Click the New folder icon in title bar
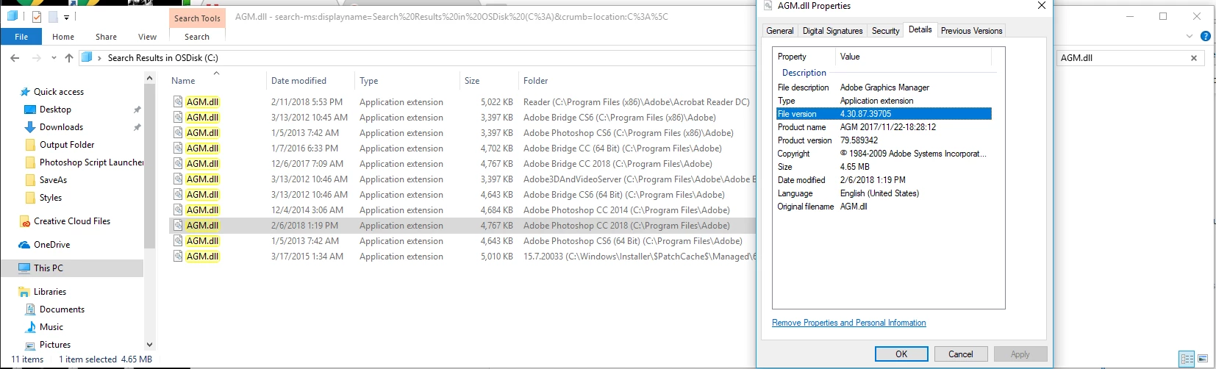 pyautogui.click(x=53, y=16)
